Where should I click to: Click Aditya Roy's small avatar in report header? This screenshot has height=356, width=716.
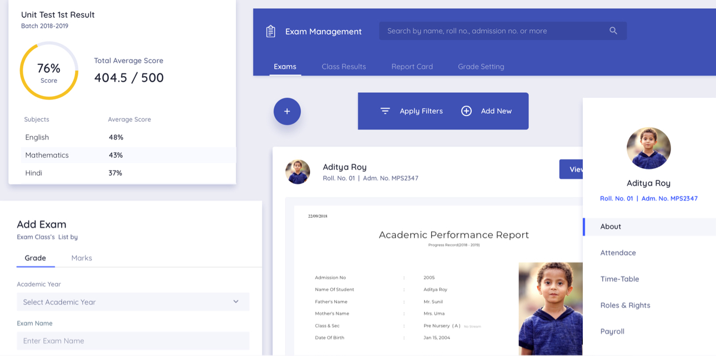coord(298,172)
